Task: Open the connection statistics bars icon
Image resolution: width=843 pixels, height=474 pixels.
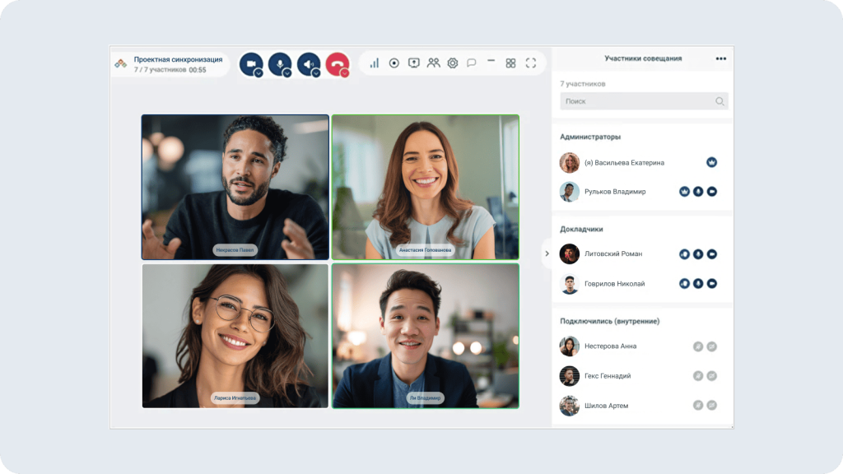Action: 374,63
